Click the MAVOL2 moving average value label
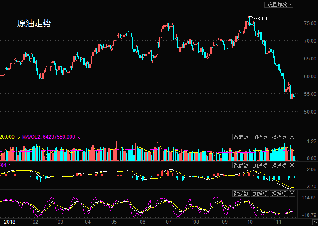The width and height of the screenshot is (318, 226). (x=48, y=137)
